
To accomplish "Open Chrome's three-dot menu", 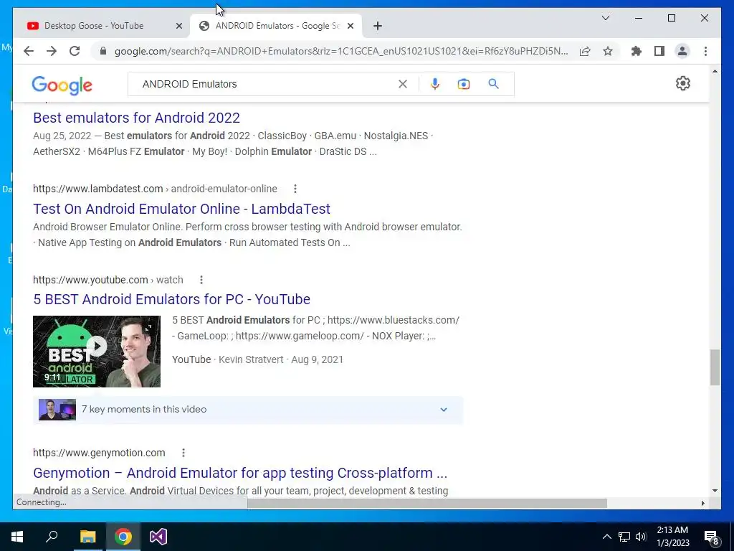I will pyautogui.click(x=705, y=51).
